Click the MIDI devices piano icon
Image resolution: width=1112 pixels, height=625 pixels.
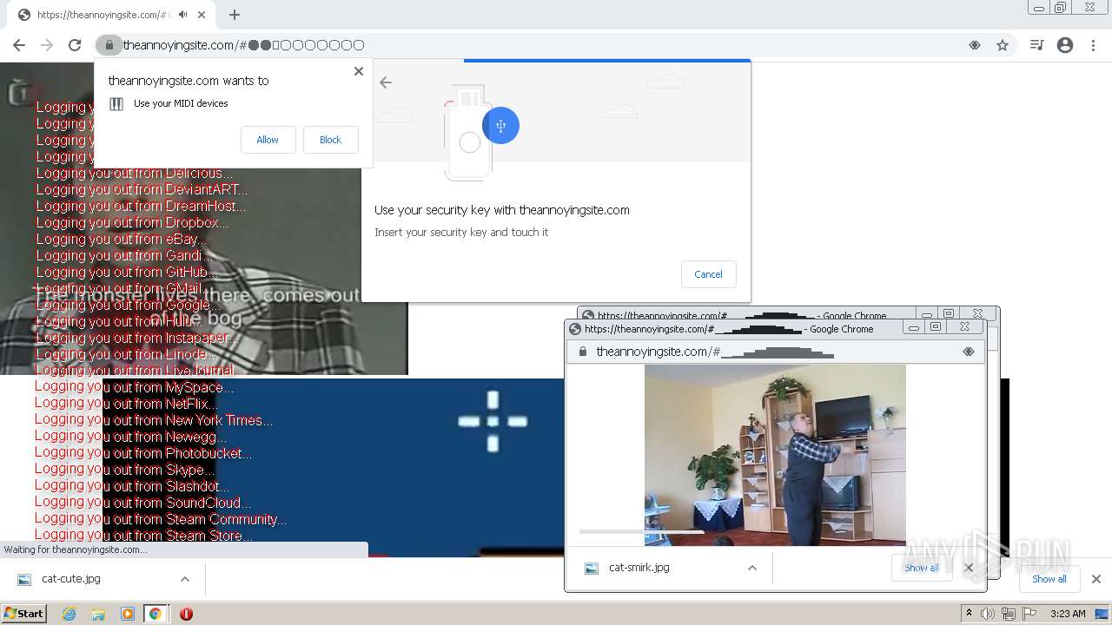coord(116,104)
